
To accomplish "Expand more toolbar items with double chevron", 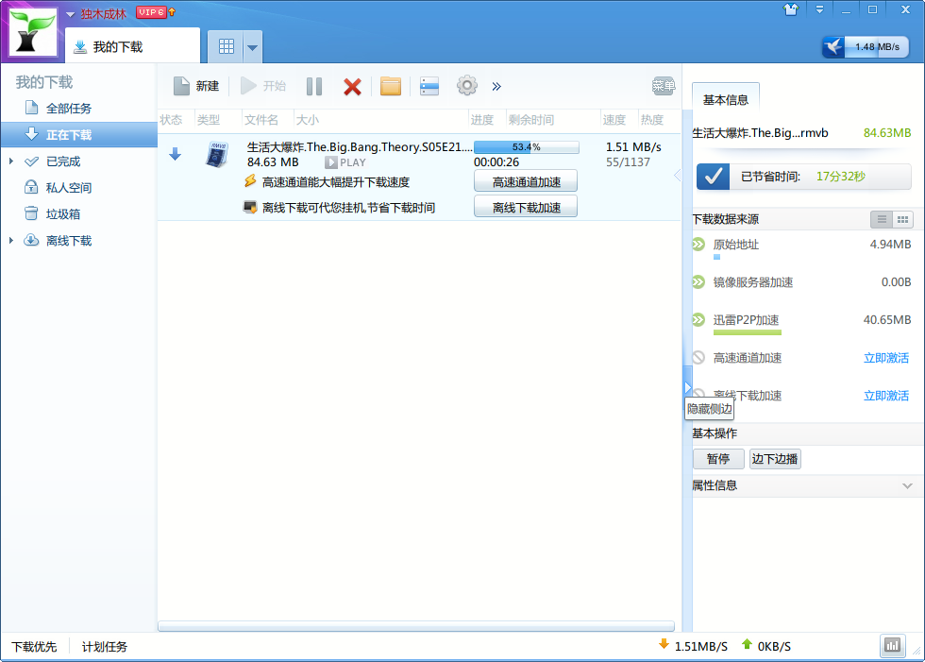I will click(x=496, y=87).
